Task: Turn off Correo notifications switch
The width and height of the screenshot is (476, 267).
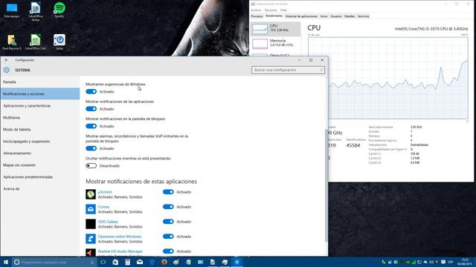Action: coord(168,207)
